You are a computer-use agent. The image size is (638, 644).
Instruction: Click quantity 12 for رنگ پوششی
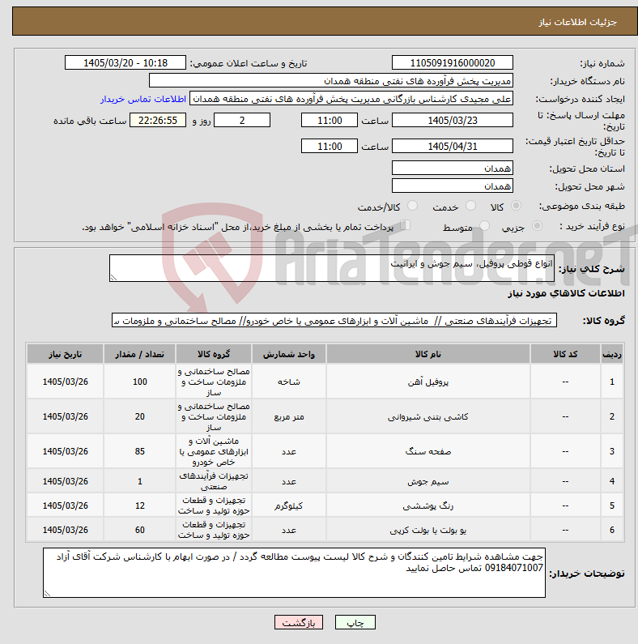(139, 505)
